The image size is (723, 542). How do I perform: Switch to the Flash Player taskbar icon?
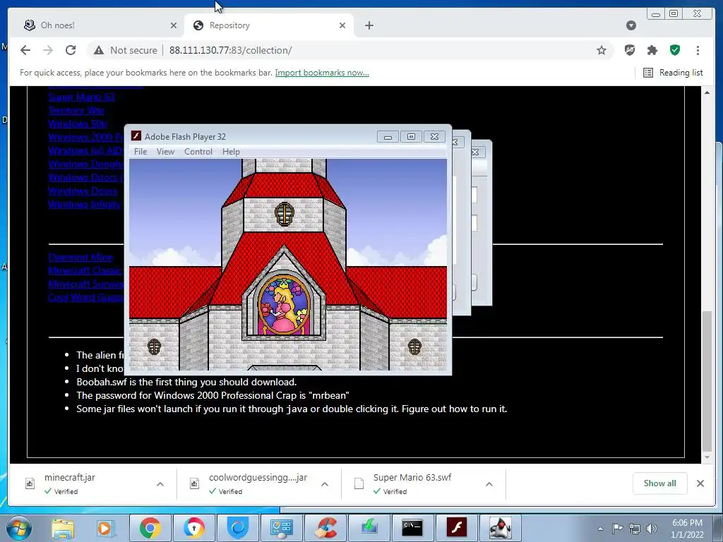(457, 528)
